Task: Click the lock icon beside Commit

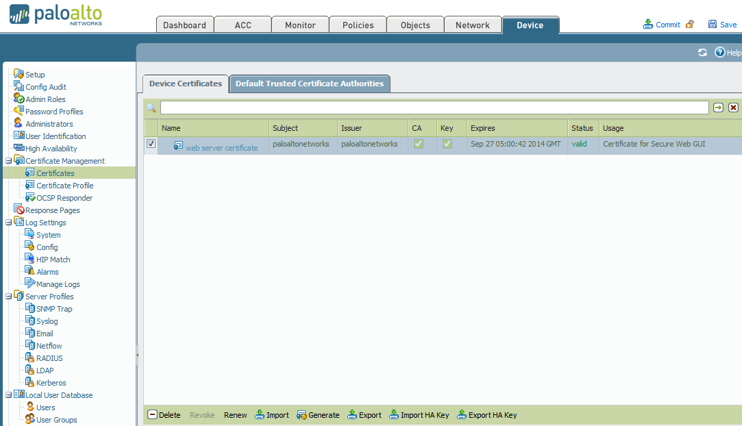Action: [x=690, y=24]
